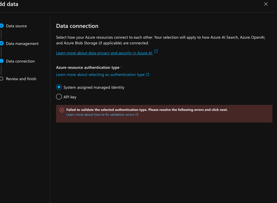Open Learn more about data privacy link

[x=104, y=53]
